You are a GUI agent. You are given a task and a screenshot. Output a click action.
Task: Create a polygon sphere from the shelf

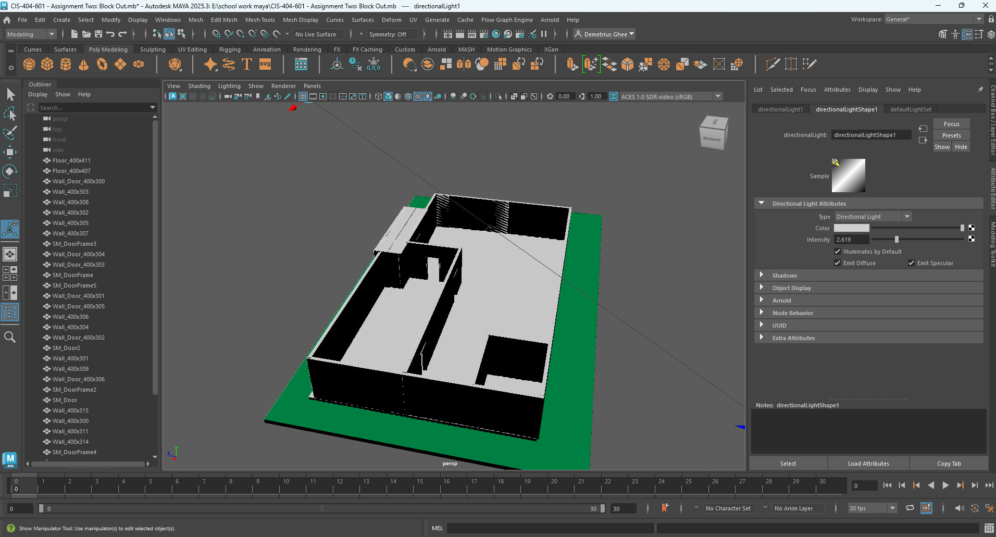pyautogui.click(x=29, y=64)
